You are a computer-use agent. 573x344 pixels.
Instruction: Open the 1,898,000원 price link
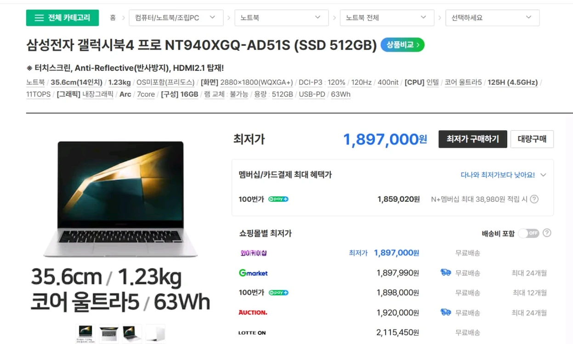397,293
